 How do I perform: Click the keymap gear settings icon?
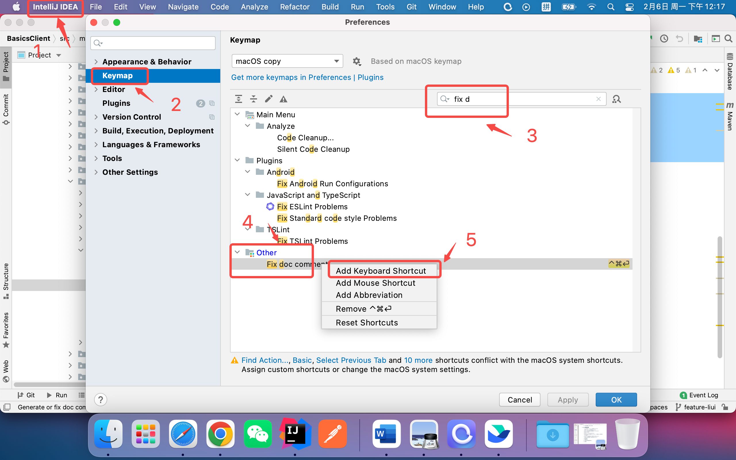click(x=356, y=61)
